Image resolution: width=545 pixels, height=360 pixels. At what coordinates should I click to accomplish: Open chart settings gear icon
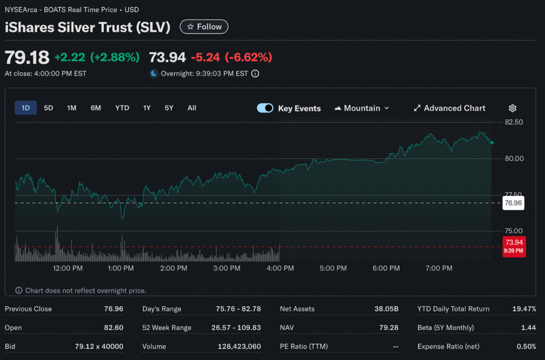click(x=513, y=108)
